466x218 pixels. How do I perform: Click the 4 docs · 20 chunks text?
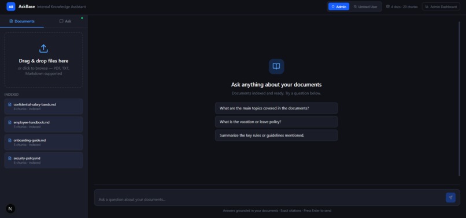[404, 7]
